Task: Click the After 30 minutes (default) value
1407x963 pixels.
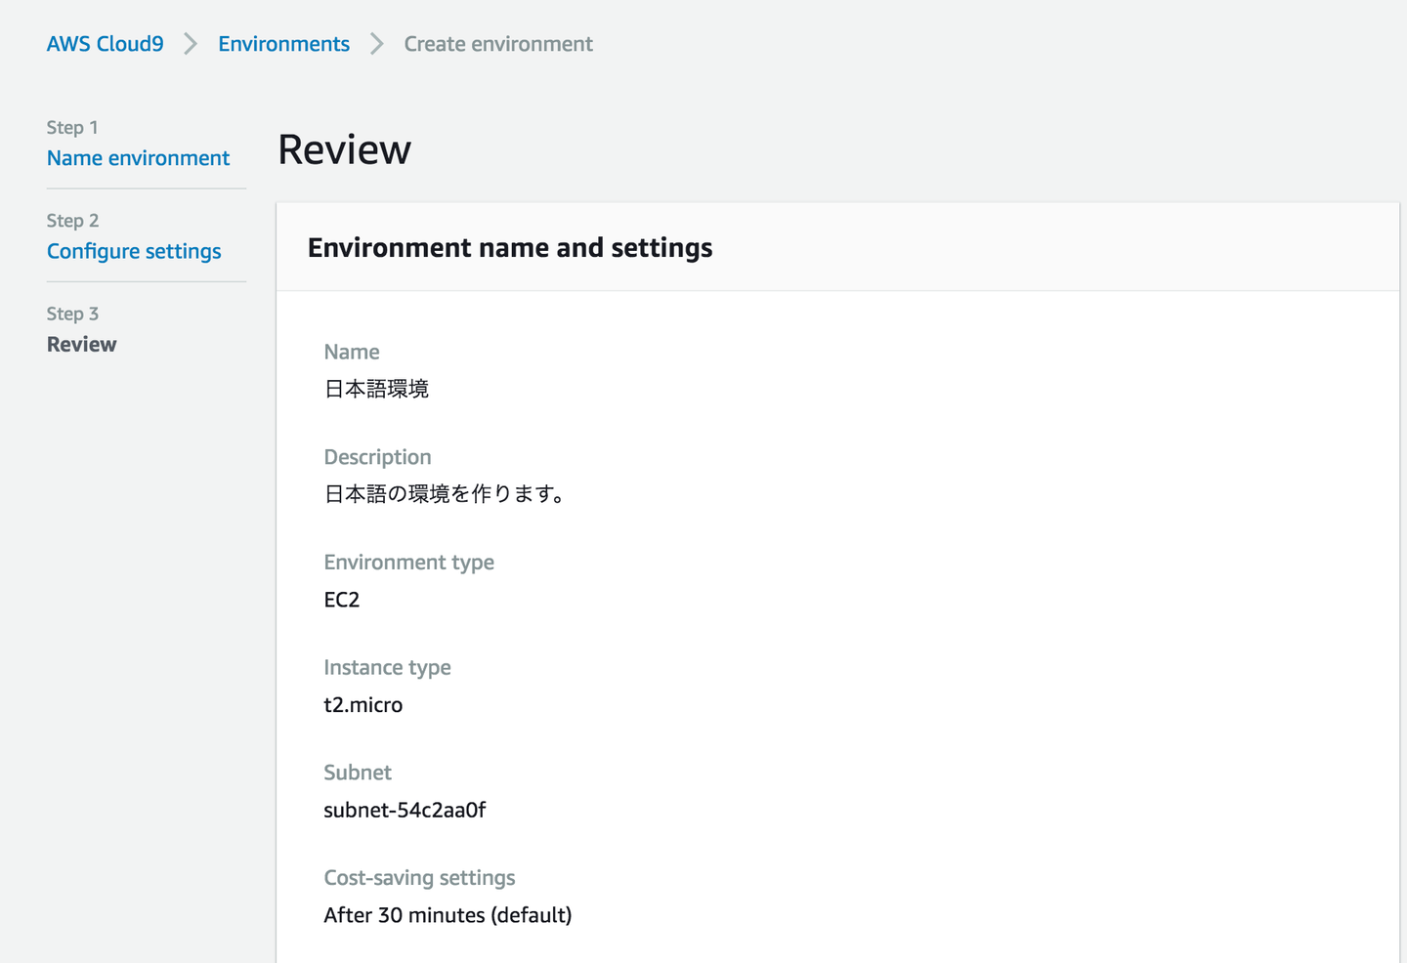Action: [x=448, y=915]
